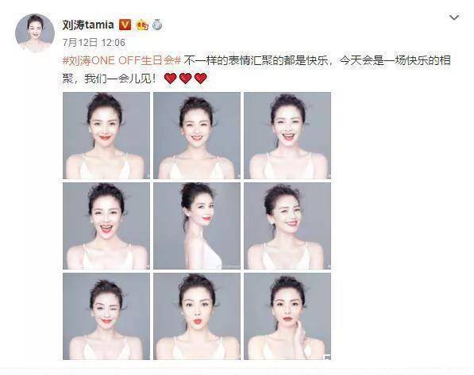Click the second red heart emoji
Viewport: 474px width, 375px height.
(185, 78)
